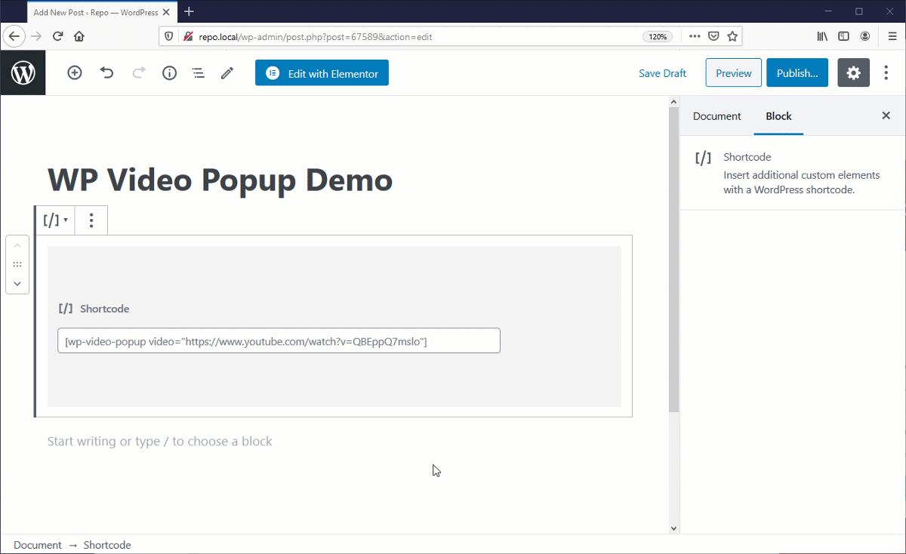Close the settings sidebar panel
The image size is (906, 554).
pyautogui.click(x=886, y=116)
